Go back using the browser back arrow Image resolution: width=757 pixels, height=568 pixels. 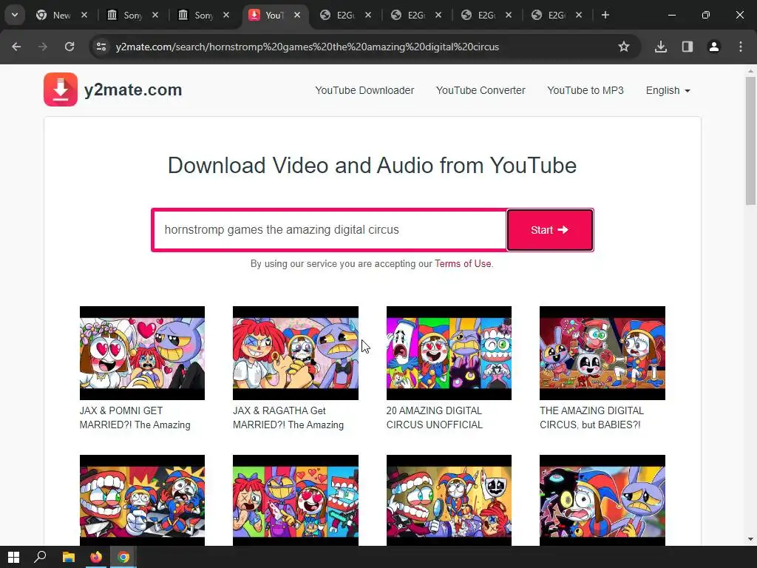(16, 47)
